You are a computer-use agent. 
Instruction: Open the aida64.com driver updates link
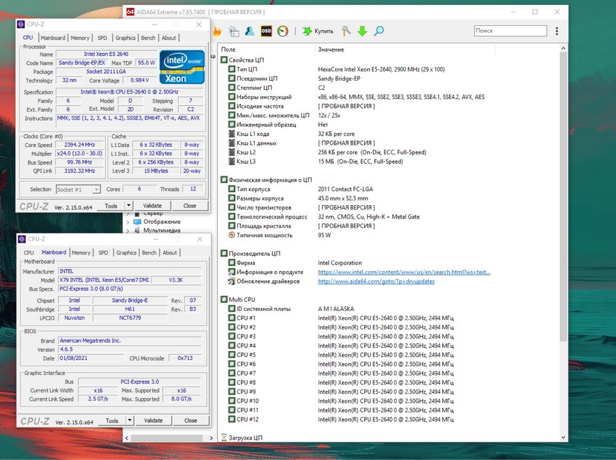point(376,281)
